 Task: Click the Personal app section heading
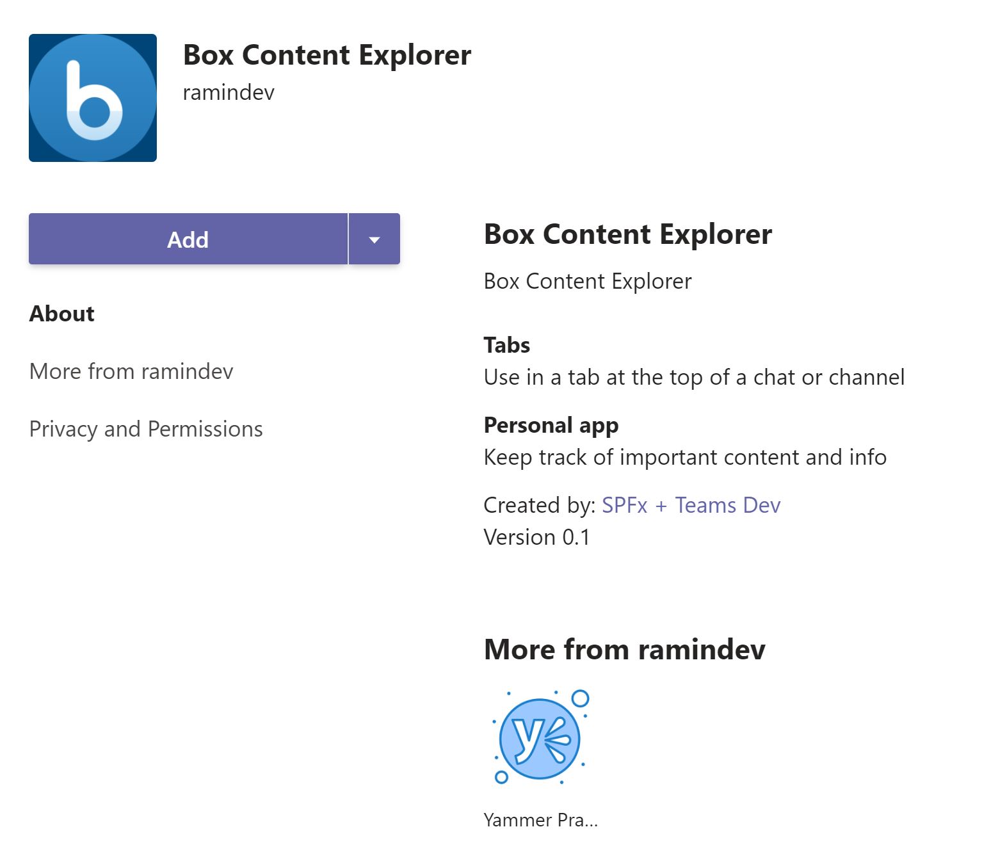point(551,425)
